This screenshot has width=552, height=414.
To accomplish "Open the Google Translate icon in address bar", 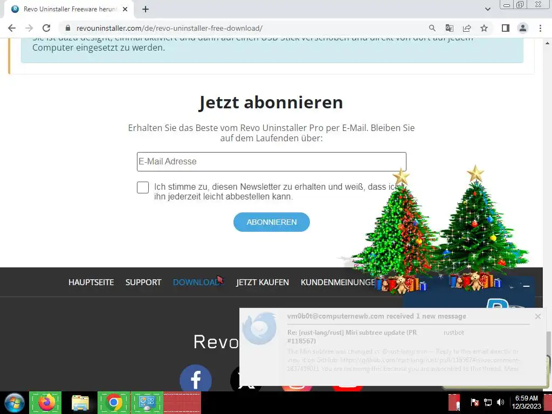I will 449,28.
